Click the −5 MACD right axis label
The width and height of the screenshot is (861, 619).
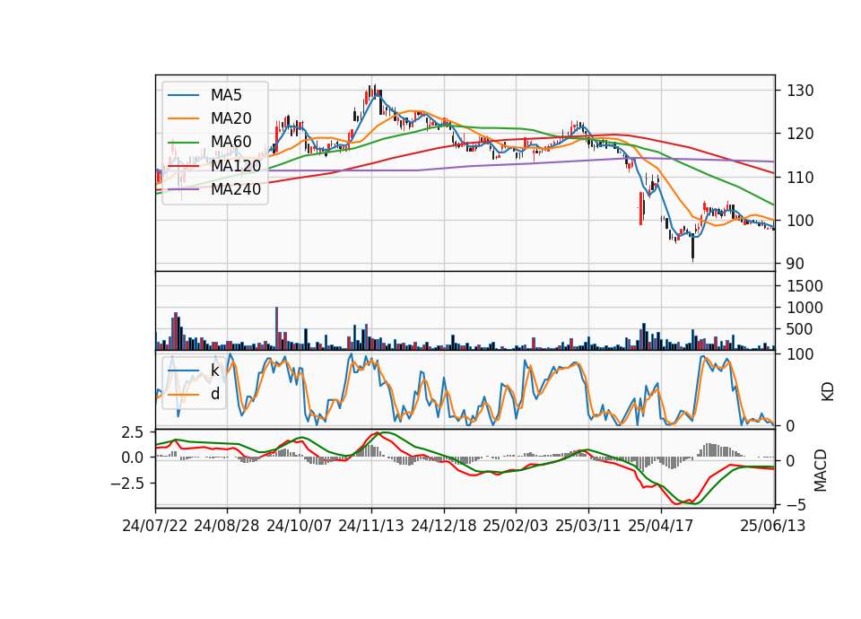pos(796,504)
